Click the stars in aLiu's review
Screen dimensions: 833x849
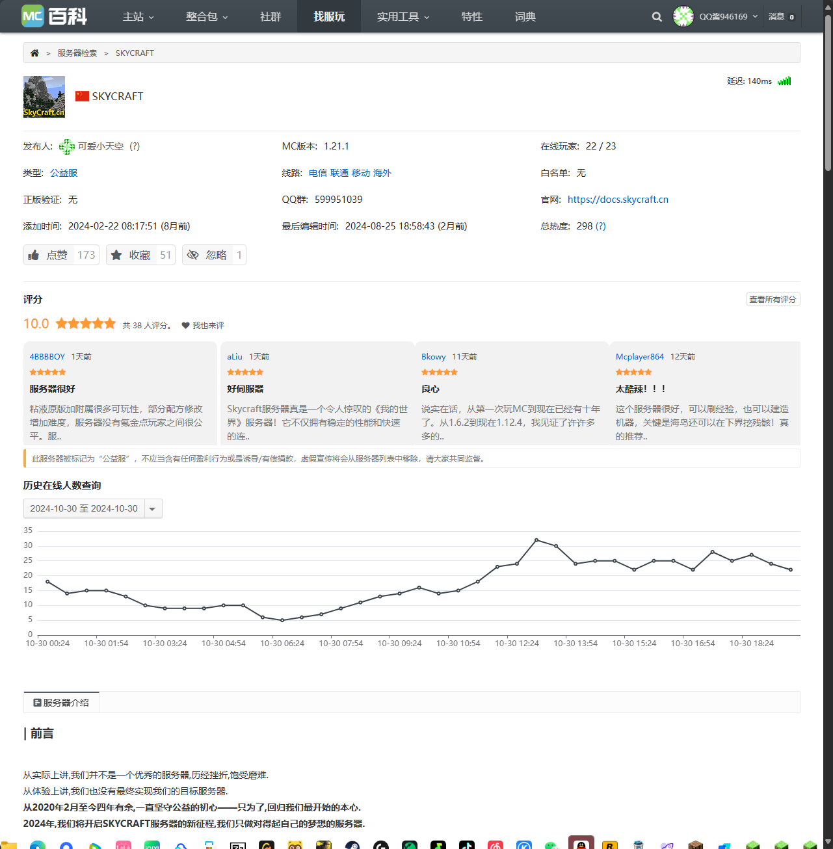245,372
